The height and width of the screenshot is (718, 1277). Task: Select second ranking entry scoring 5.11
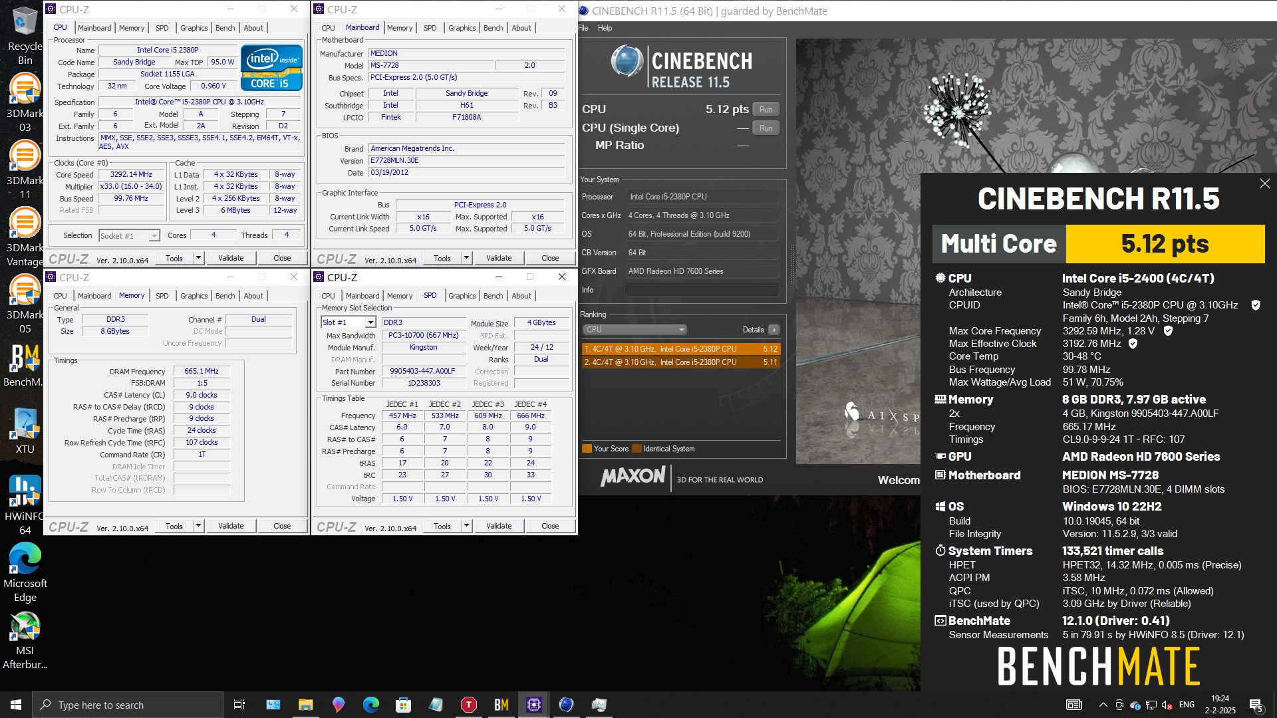coord(680,362)
